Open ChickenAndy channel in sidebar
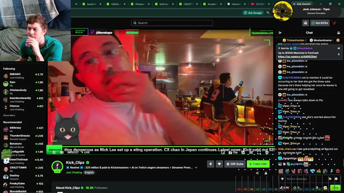The width and height of the screenshot is (344, 193). click(x=23, y=92)
